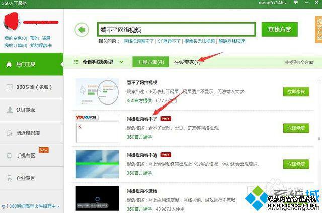
Task: Minimize the 360人工服务 window
Action: (x=307, y=3)
